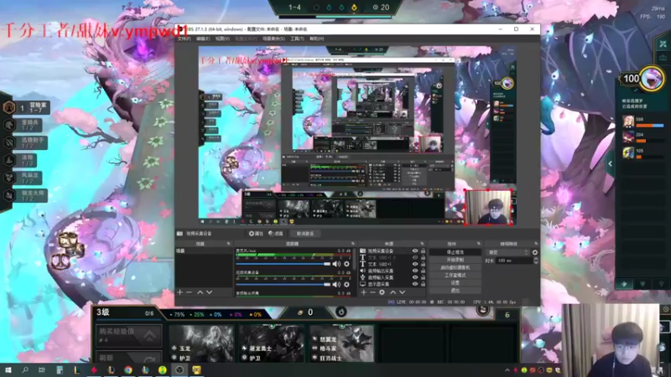Select the second text (GDI+) source

[x=393, y=264]
